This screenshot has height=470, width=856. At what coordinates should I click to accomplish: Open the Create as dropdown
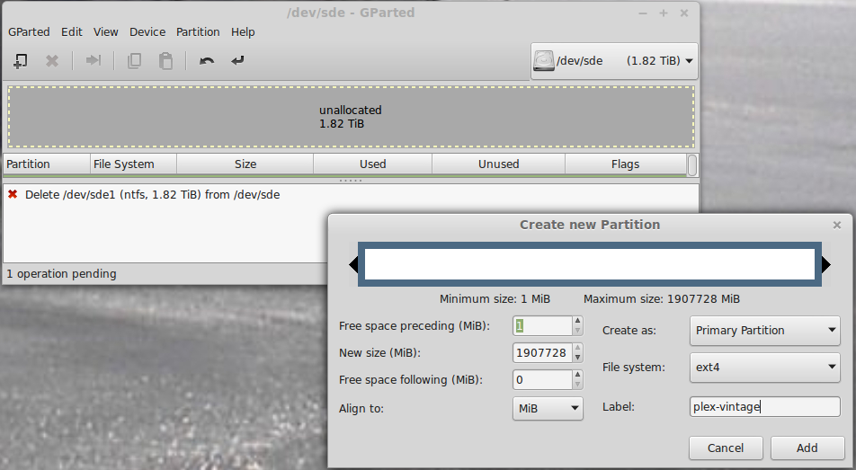(765, 330)
